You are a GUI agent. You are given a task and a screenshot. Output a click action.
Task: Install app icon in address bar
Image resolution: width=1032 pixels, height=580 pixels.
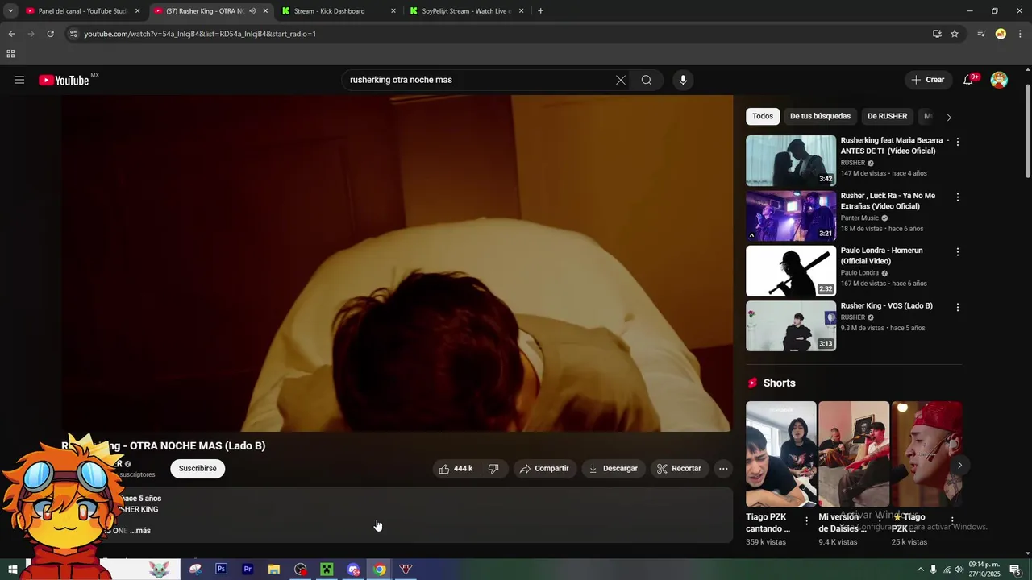click(x=937, y=34)
